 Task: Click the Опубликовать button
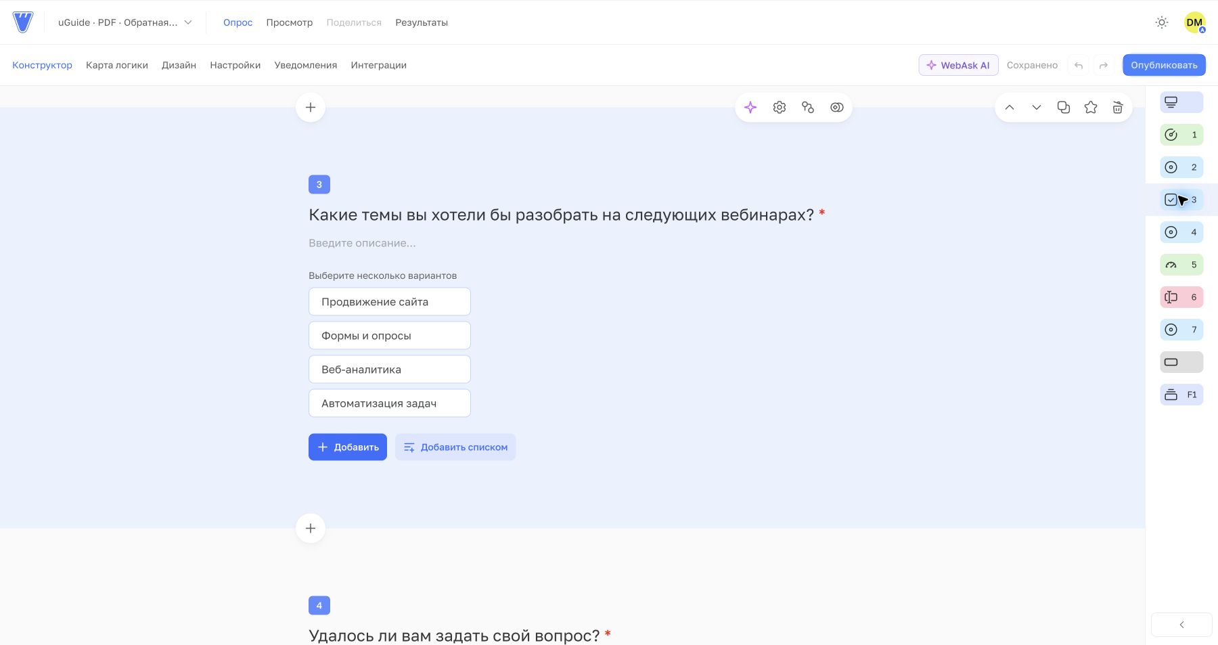tap(1164, 65)
